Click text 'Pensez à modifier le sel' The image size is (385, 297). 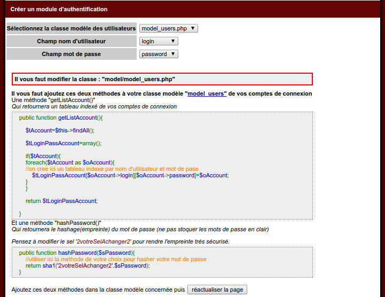(121, 241)
